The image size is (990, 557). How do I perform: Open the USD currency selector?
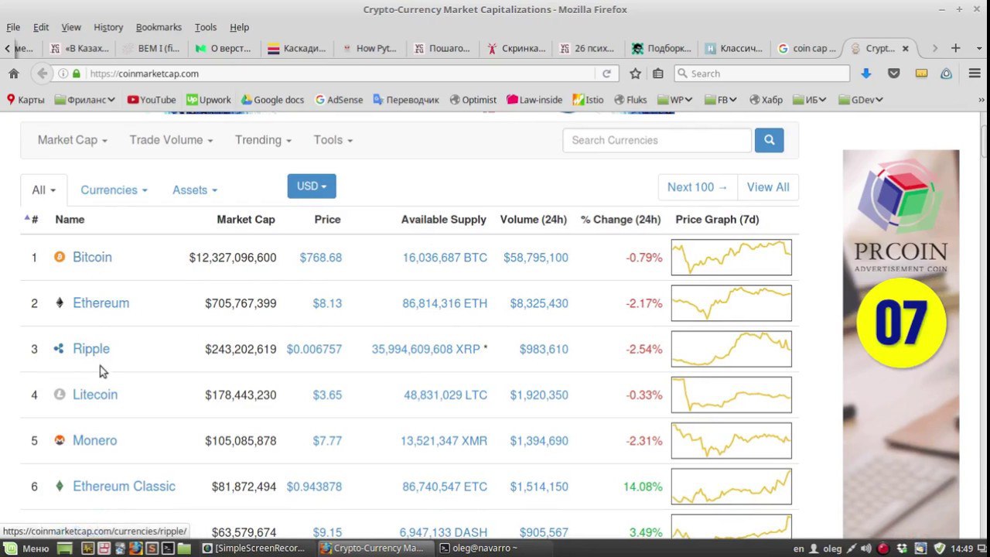coord(312,186)
